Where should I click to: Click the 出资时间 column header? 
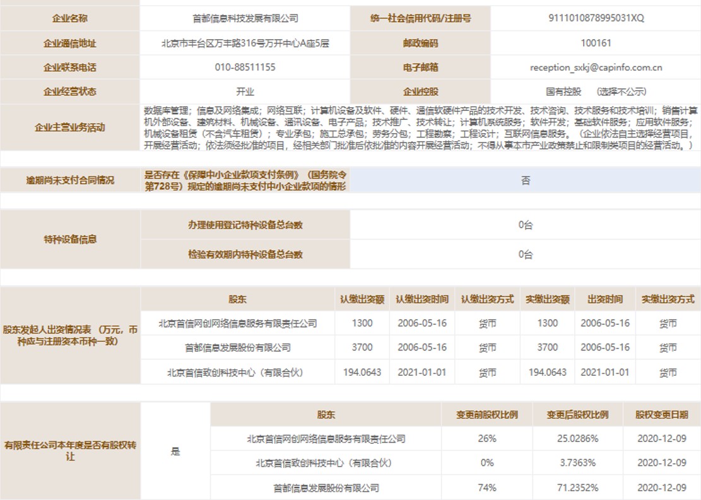[x=605, y=299]
